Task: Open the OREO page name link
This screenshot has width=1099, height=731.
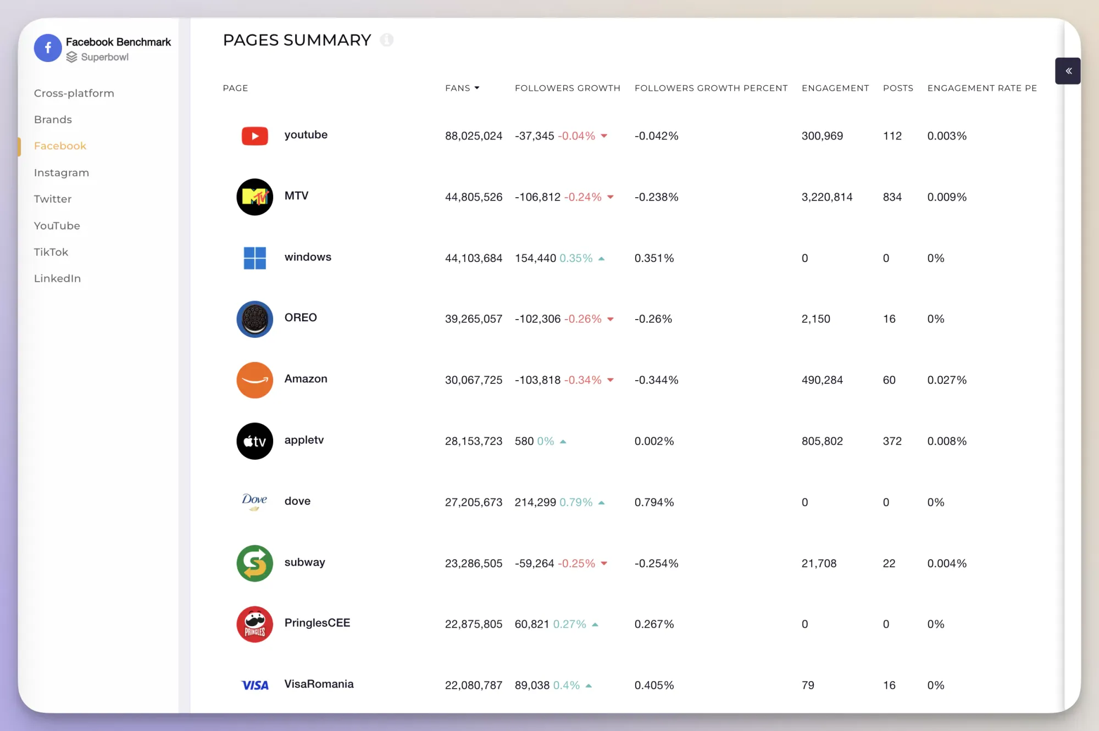Action: tap(301, 318)
